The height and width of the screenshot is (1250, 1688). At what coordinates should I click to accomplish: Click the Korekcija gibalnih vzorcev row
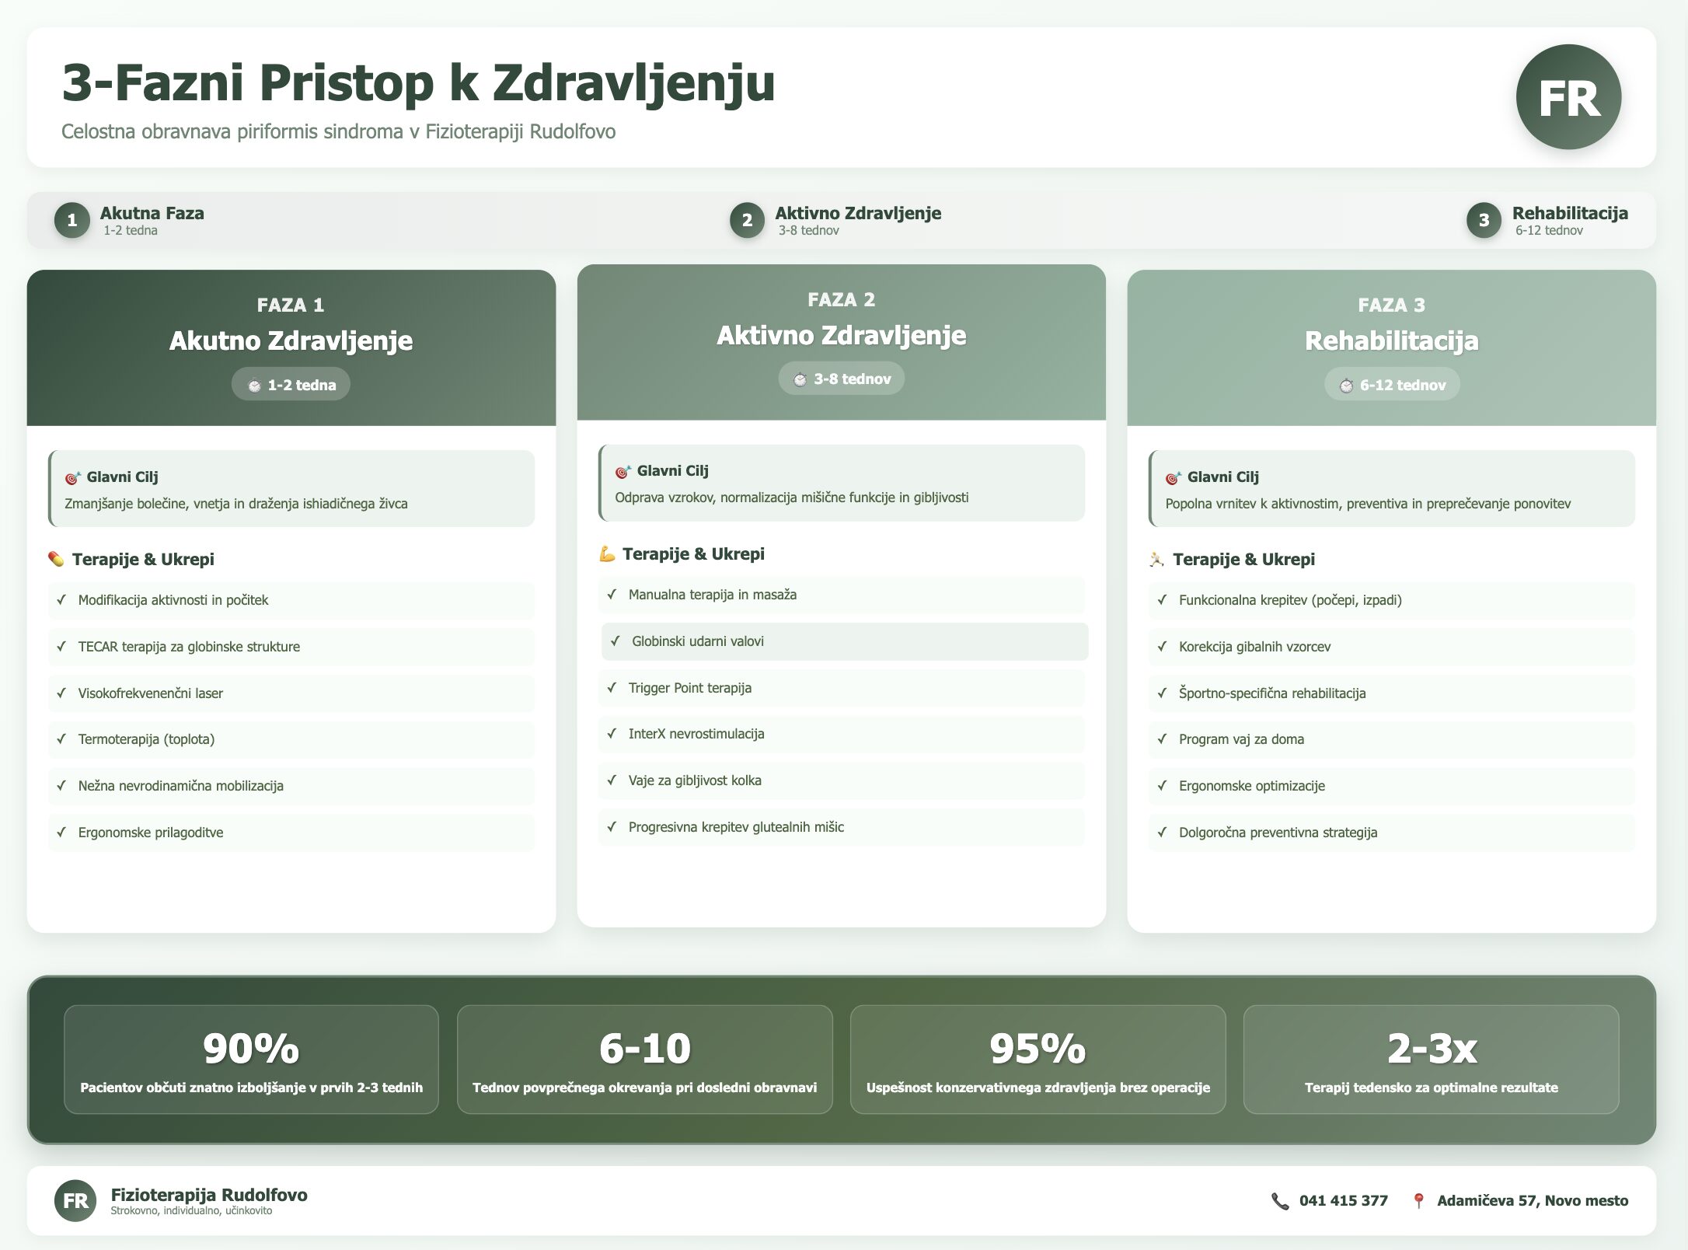point(1392,647)
